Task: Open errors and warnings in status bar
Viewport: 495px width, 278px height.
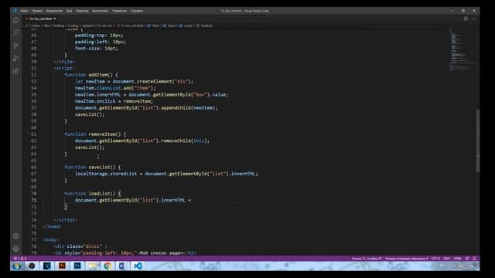Action: 20,259
